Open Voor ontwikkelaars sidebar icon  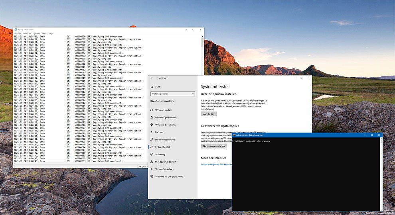tap(152, 169)
